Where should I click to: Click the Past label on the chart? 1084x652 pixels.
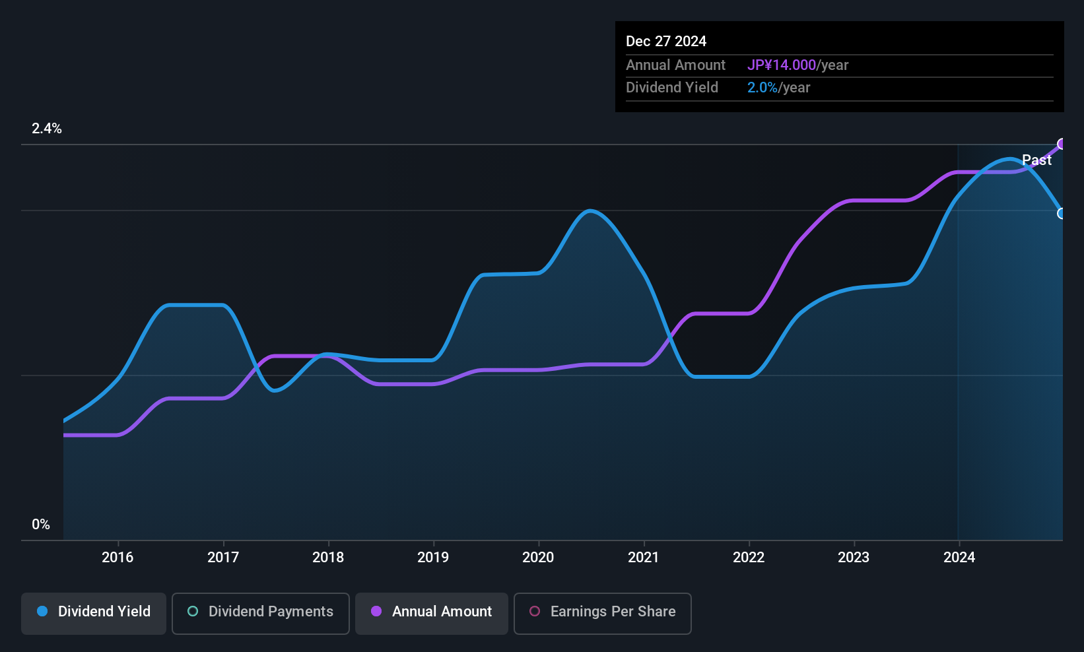click(1036, 160)
